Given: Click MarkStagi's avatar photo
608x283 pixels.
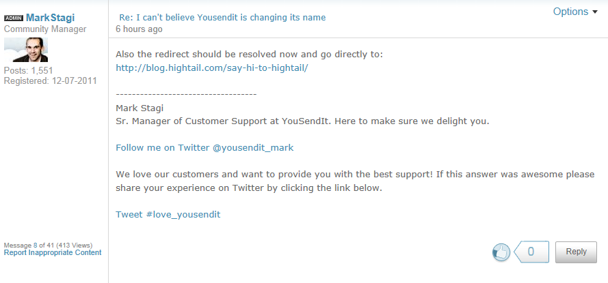Looking at the screenshot, I should (26, 50).
